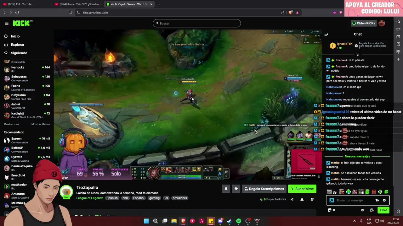Open the user profile avatar menu
The image size is (403, 226).
(x=382, y=23)
